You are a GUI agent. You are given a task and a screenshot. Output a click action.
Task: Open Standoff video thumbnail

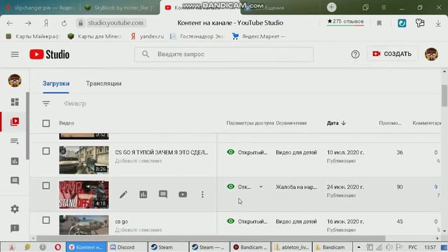tap(84, 195)
